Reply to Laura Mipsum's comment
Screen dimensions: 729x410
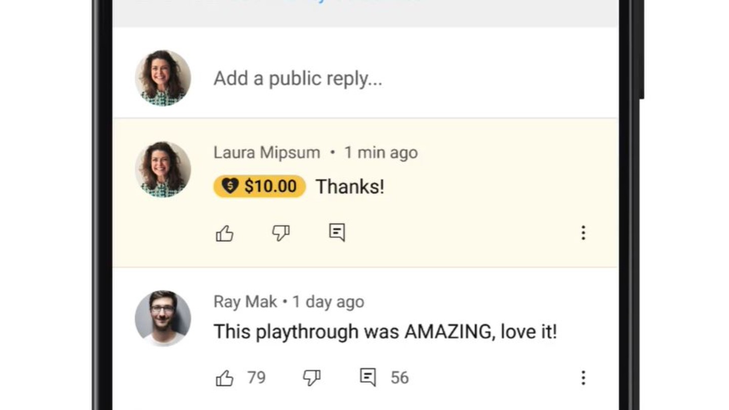pyautogui.click(x=336, y=232)
